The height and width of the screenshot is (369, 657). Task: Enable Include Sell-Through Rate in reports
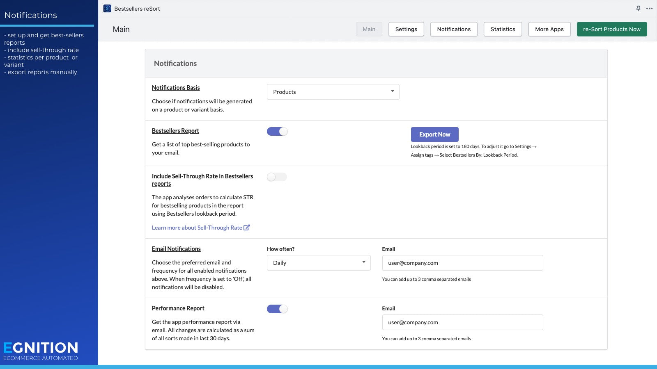(277, 177)
